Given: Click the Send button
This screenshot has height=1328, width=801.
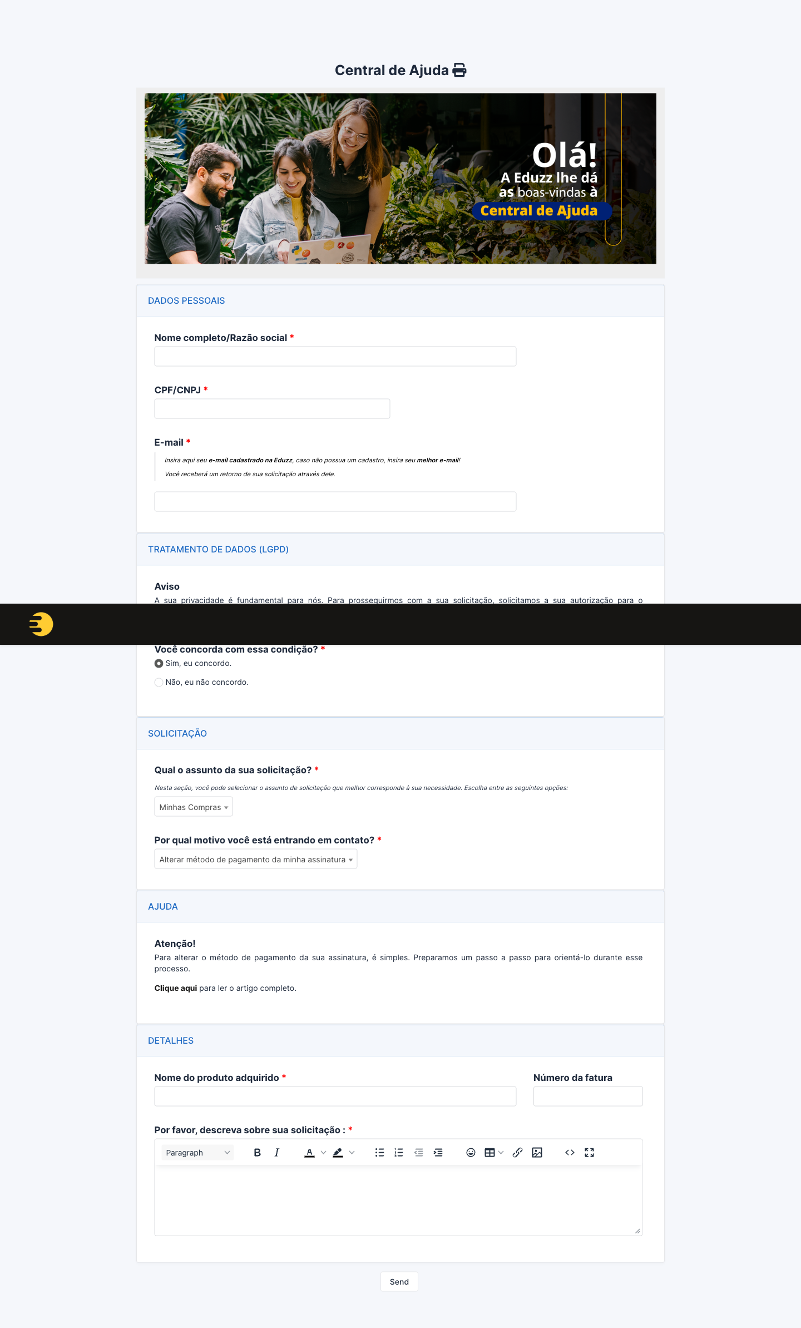Looking at the screenshot, I should tap(399, 1281).
